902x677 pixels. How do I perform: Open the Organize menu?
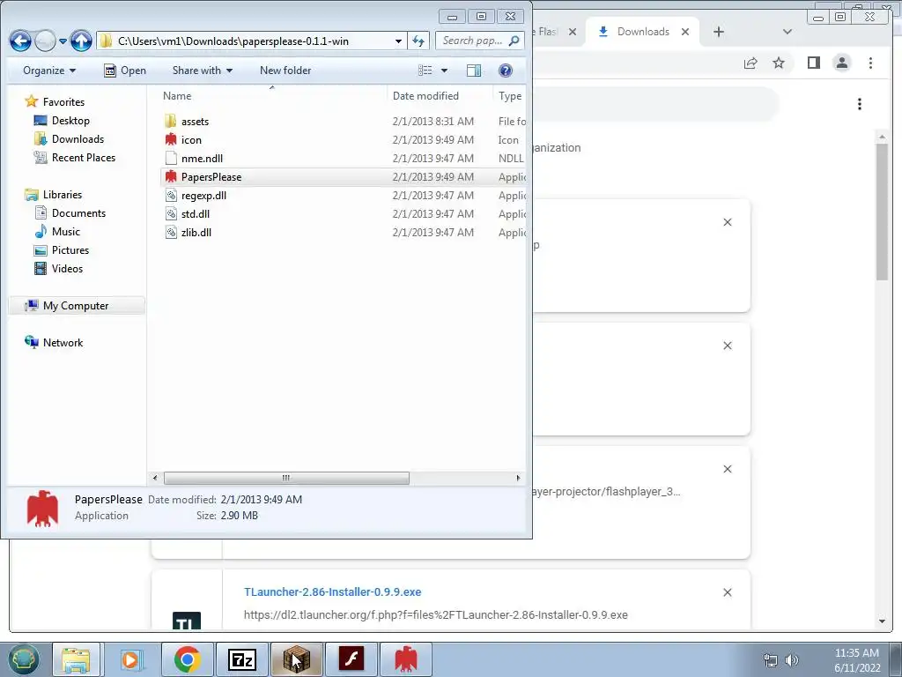[x=49, y=71]
